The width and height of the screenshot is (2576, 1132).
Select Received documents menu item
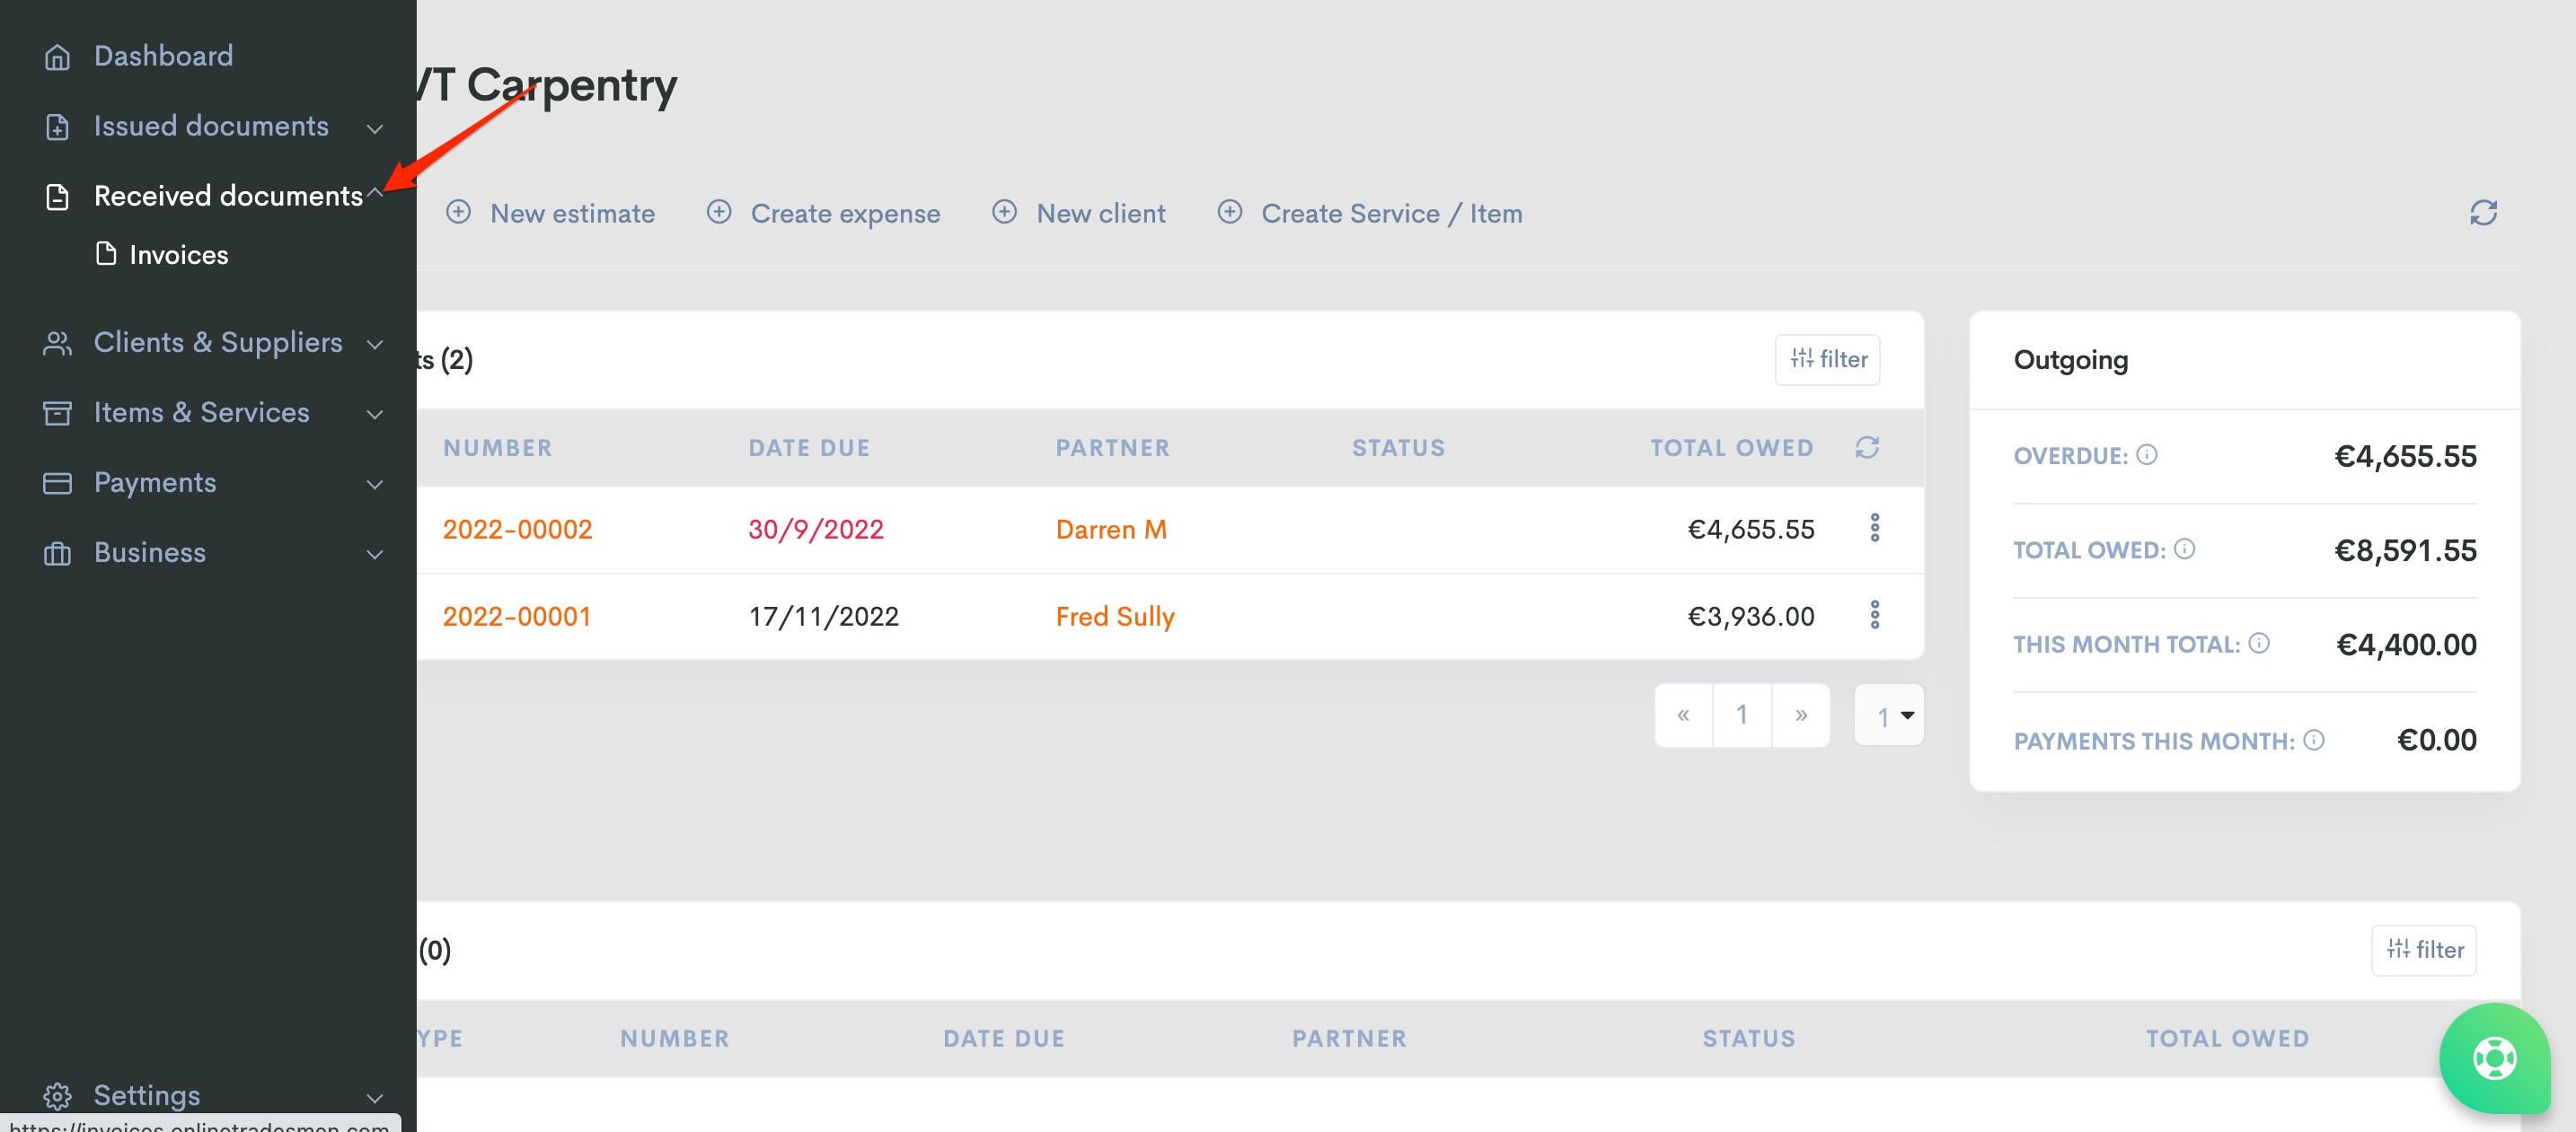[228, 196]
